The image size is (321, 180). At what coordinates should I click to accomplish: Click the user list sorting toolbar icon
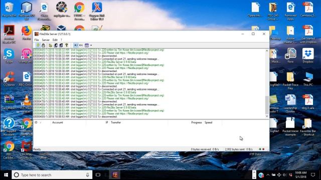[87, 45]
